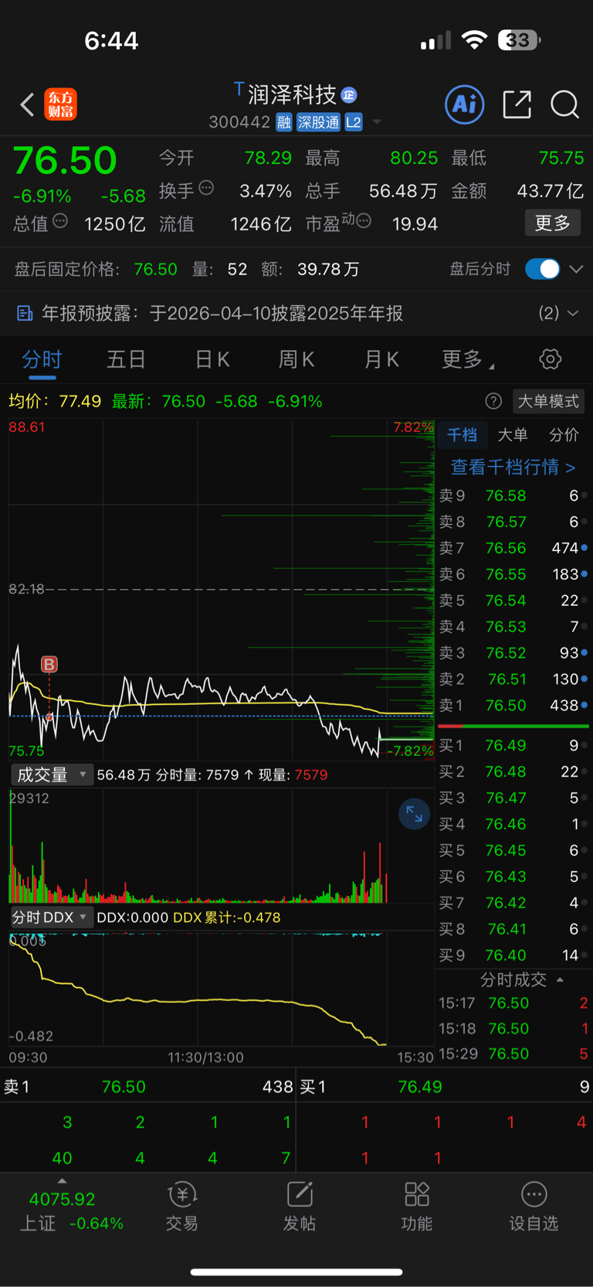The image size is (593, 1287).
Task: Tap the info icon beside 换手
Action: pyautogui.click(x=206, y=188)
